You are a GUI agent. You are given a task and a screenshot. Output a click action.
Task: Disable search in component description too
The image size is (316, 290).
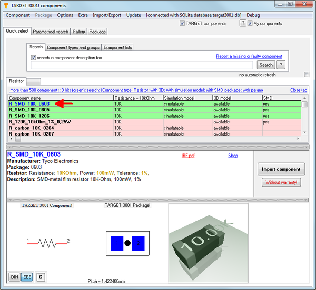point(34,57)
